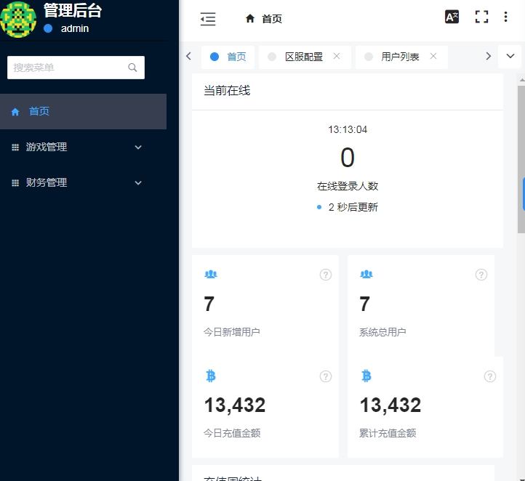525x481 pixels.
Task: Click the search magnifier icon in sidebar
Action: click(x=132, y=68)
